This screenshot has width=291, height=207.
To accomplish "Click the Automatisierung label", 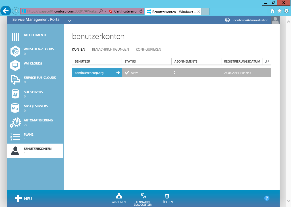I will [x=38, y=120].
